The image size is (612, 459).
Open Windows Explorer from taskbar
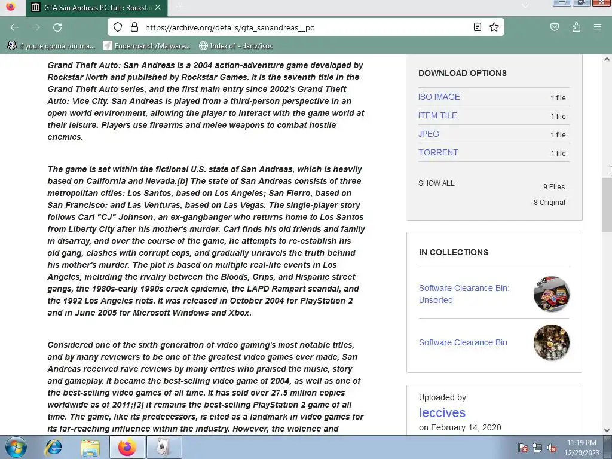[90, 447]
